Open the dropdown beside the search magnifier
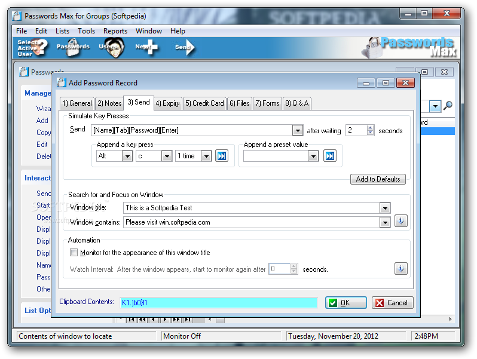The image size is (477, 359). click(x=435, y=106)
